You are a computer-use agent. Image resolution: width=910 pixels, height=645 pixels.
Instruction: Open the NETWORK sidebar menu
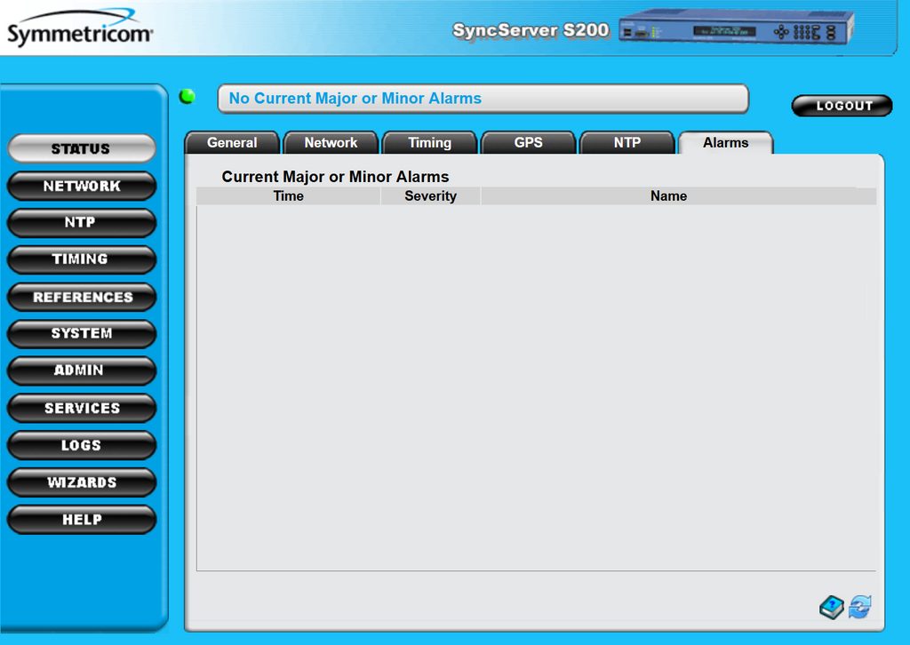point(81,186)
